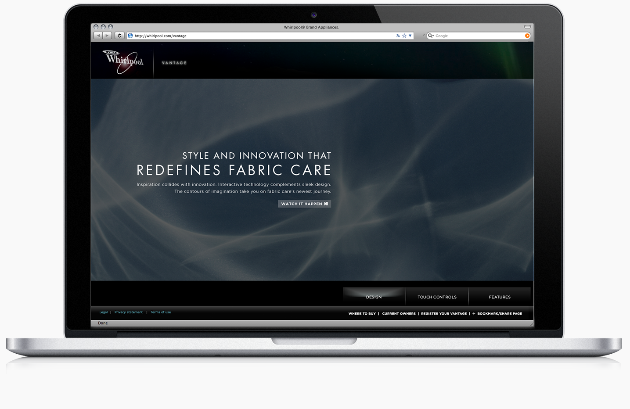Click the Whirlpool logo
630x409 pixels.
click(x=124, y=61)
